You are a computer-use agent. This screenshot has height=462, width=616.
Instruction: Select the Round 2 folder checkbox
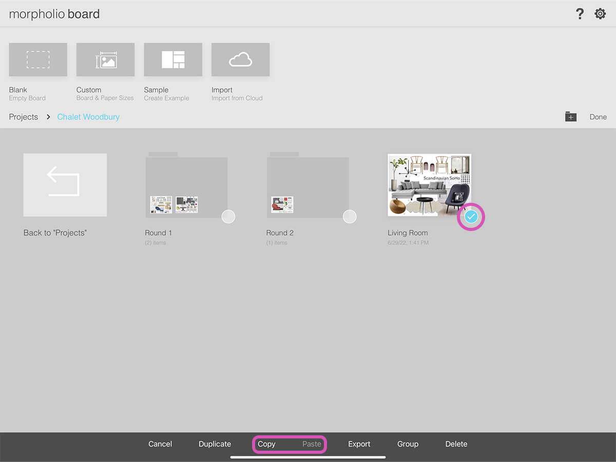(x=350, y=217)
